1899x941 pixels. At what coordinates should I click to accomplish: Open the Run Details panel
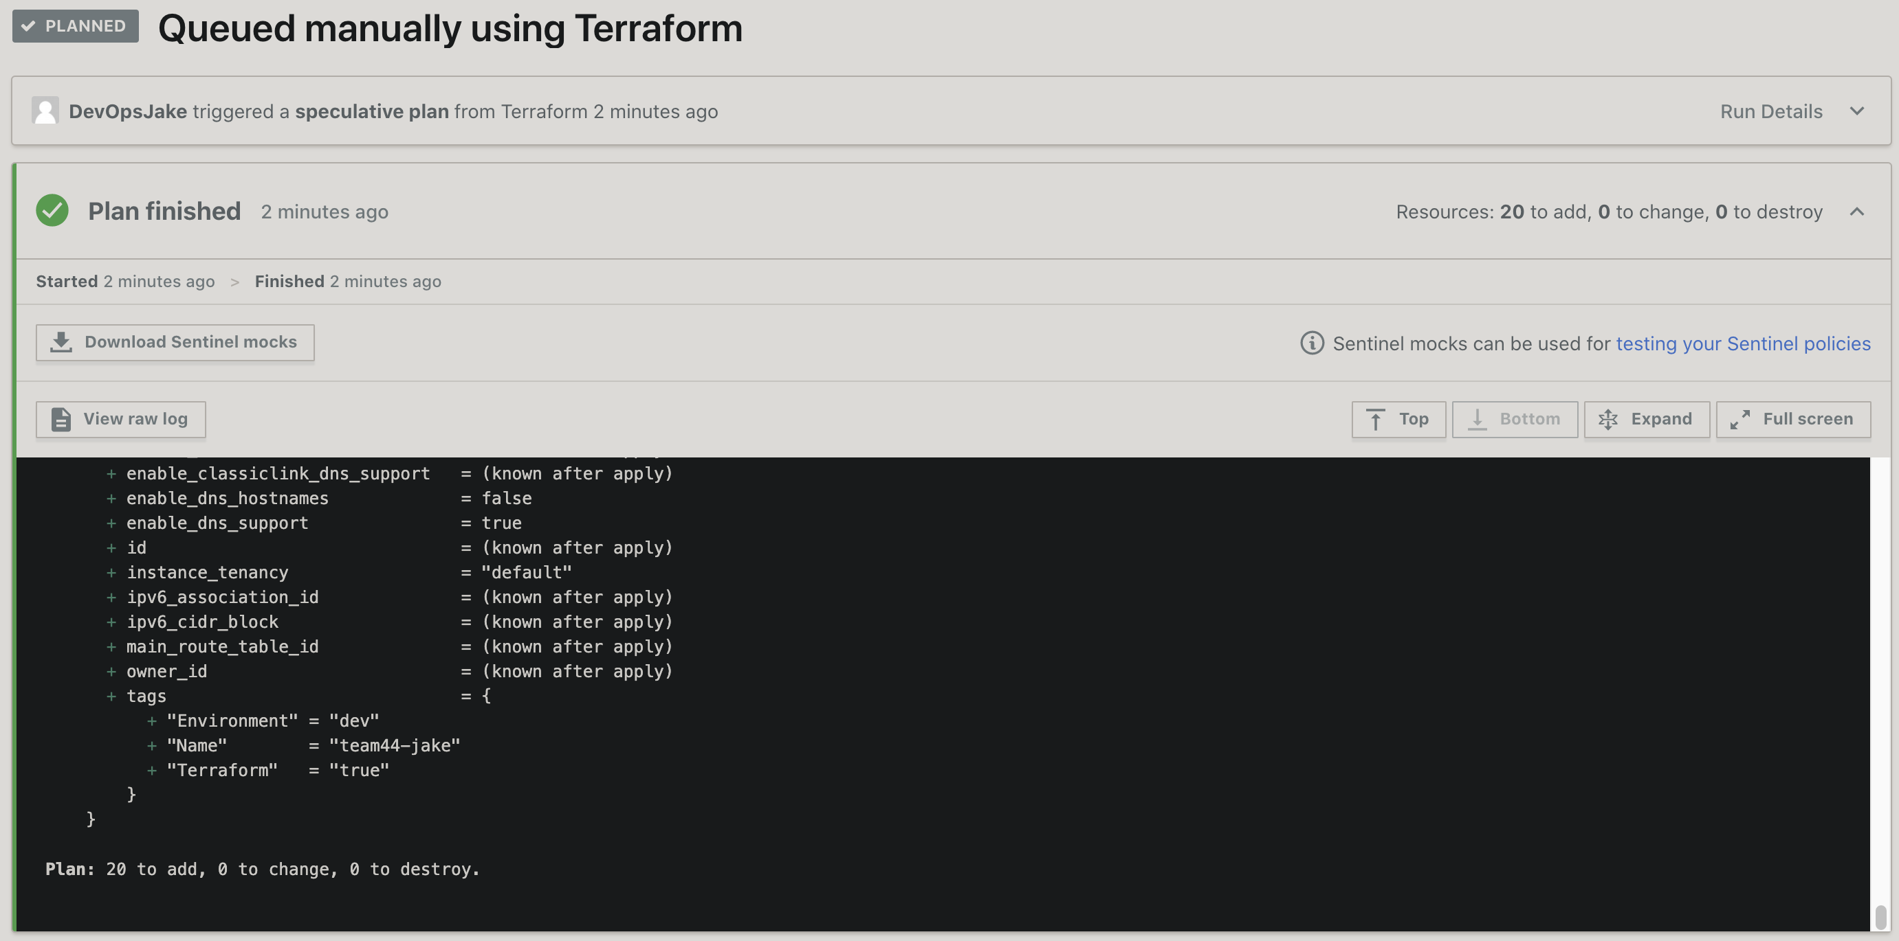point(1770,111)
